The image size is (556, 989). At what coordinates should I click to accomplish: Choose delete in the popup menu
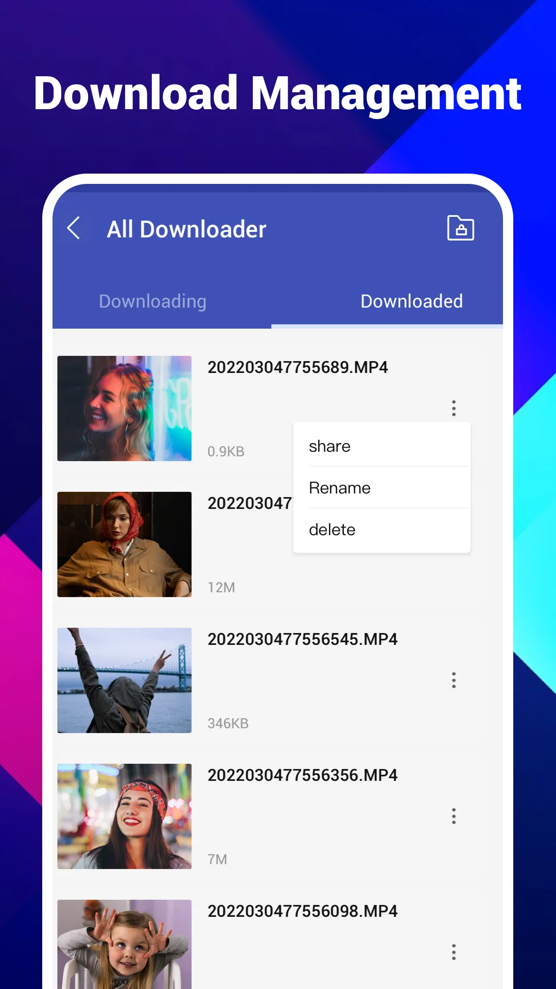(382, 530)
